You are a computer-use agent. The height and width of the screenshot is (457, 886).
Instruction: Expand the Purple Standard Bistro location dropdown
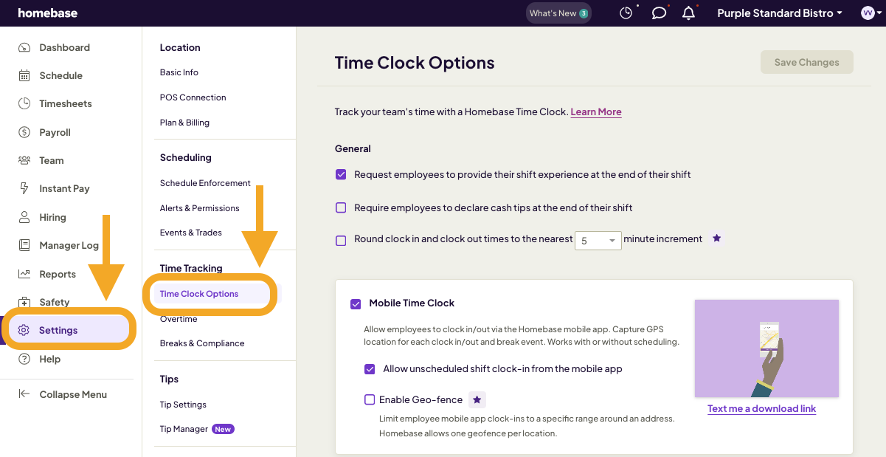(x=779, y=13)
